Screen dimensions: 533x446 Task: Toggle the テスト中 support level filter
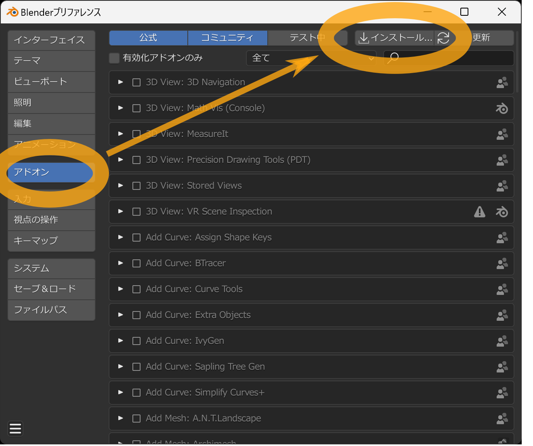[307, 38]
